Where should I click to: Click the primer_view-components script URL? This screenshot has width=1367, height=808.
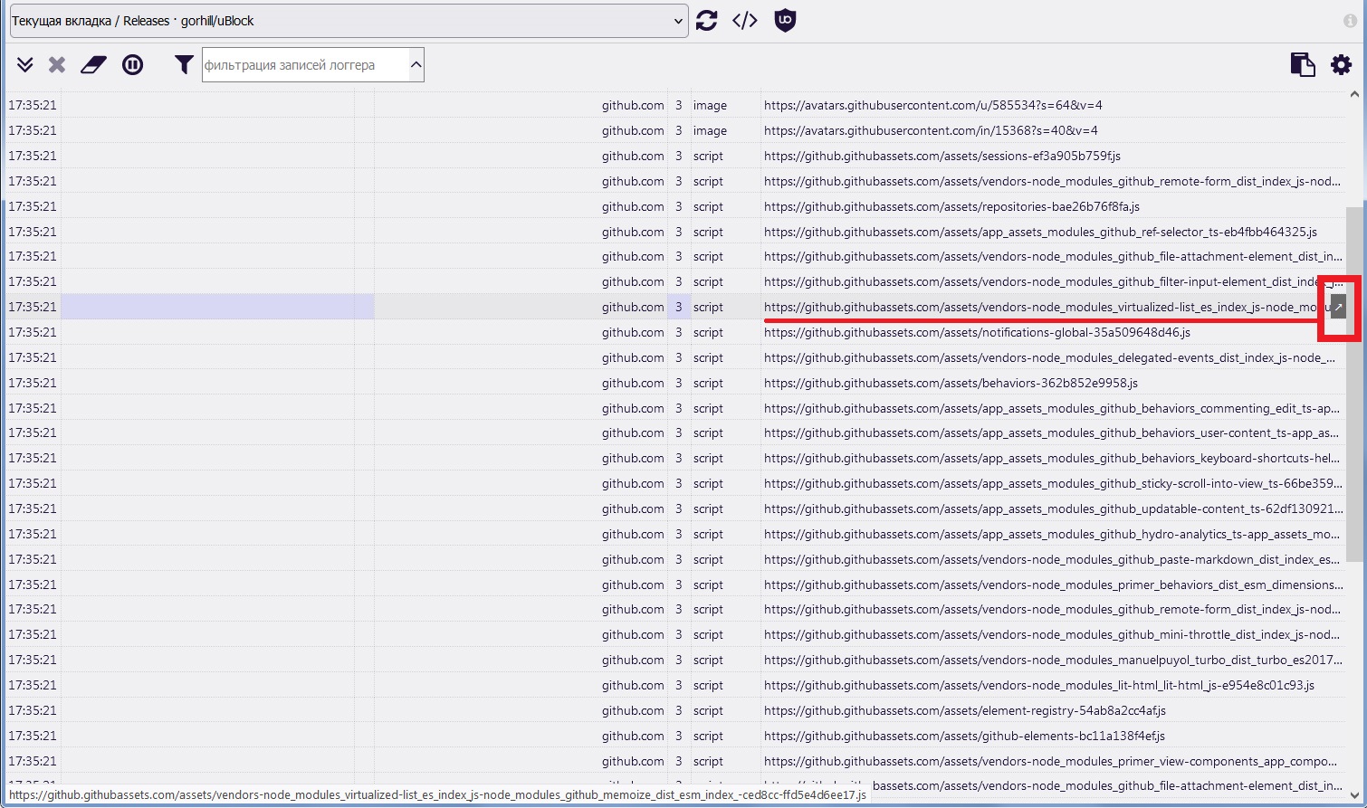pyautogui.click(x=1053, y=761)
